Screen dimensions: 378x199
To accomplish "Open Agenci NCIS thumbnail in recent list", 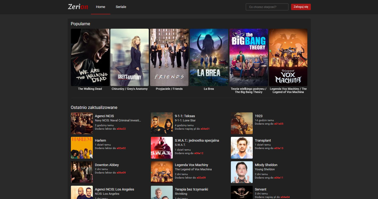I will pyautogui.click(x=82, y=123).
